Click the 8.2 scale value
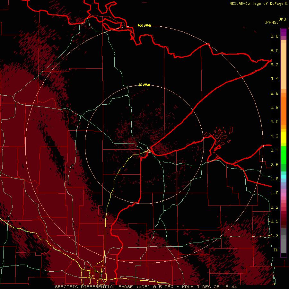Screen dimensions: 289x289 (275, 65)
